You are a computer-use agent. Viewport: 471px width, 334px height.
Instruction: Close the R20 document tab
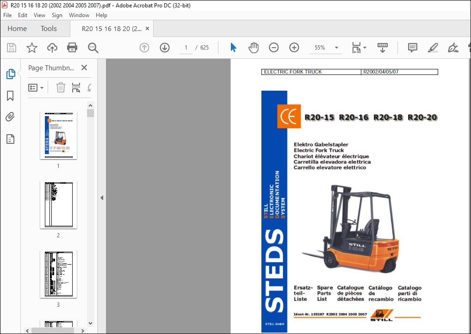[x=147, y=29]
